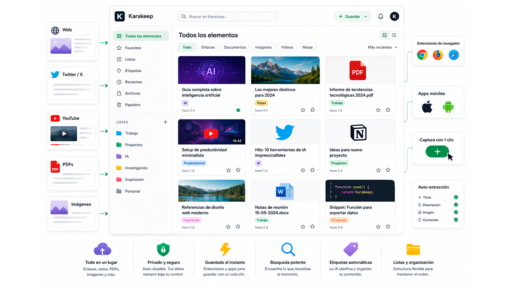Click the Desarrollo tag on Snippet card

(339, 220)
